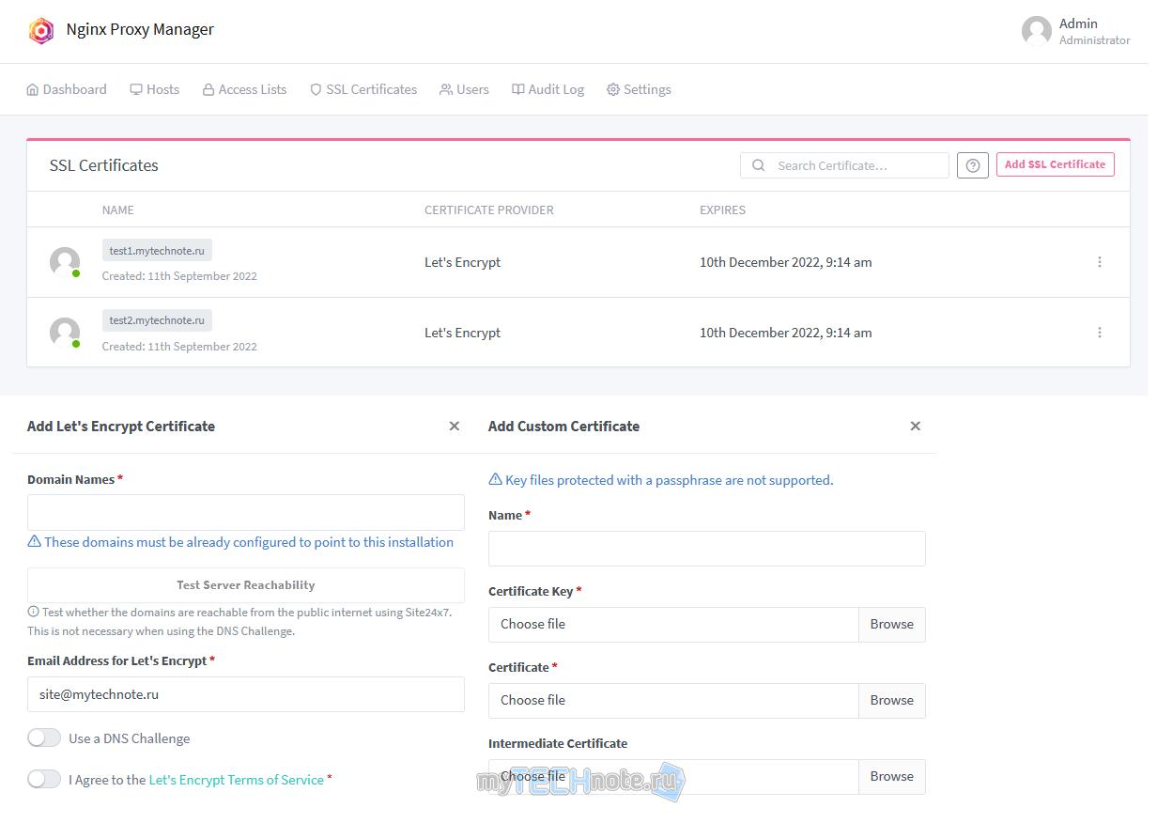This screenshot has width=1157, height=823.
Task: Close the Add Let's Encrypt Certificate dialog
Action: (455, 427)
